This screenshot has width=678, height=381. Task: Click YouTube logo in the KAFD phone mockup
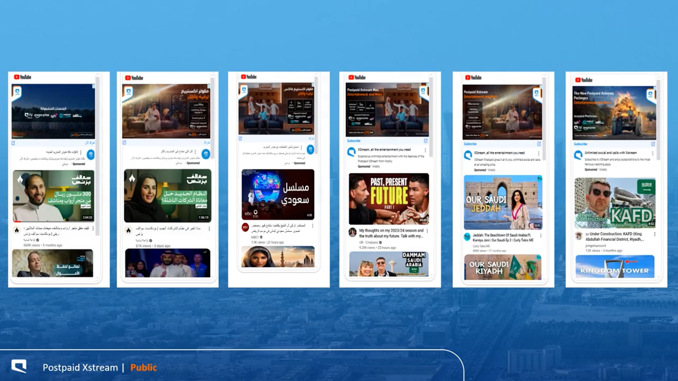point(584,80)
